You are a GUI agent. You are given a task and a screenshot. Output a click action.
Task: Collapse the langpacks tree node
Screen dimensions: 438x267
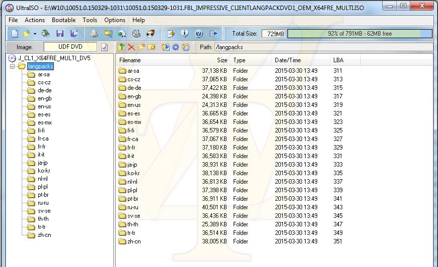pos(12,66)
